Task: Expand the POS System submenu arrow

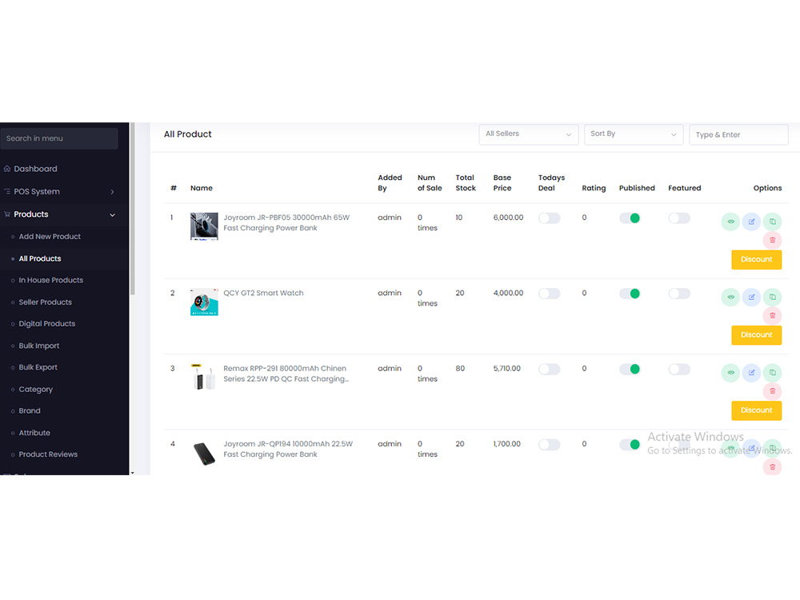Action: coord(112,192)
